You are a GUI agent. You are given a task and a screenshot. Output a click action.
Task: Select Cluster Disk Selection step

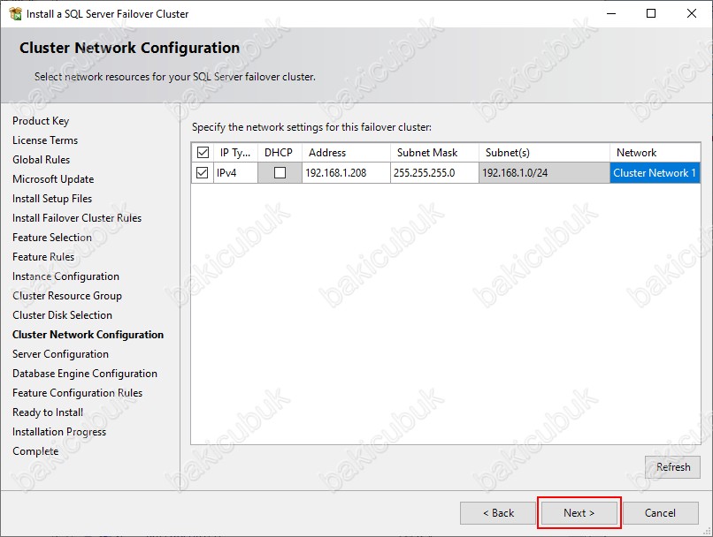click(x=62, y=315)
